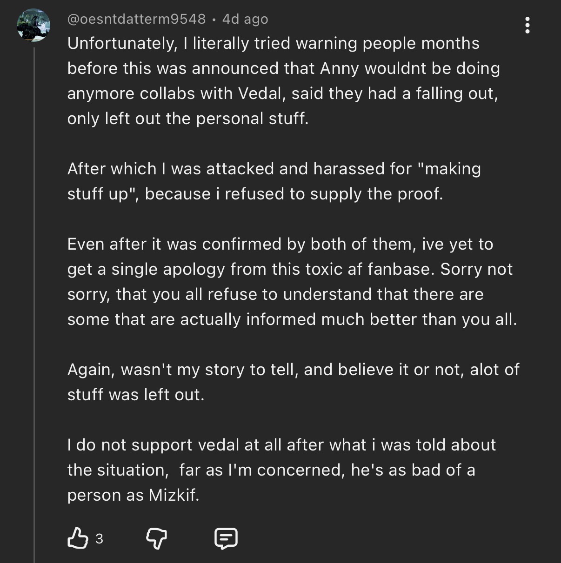Click the "4d ago" timestamp
Screen dimensions: 561x563
point(245,19)
